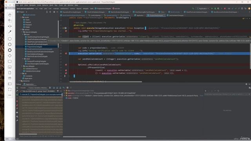Click the Step Over debugger icon

coord(54,88)
